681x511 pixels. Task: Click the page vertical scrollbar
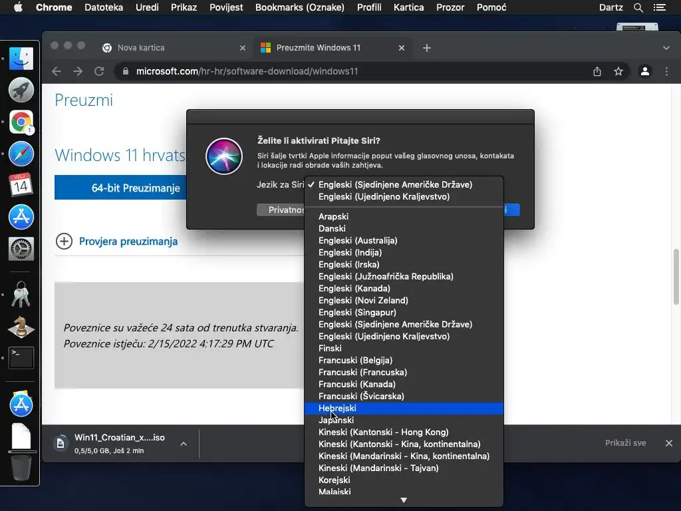coord(676,277)
